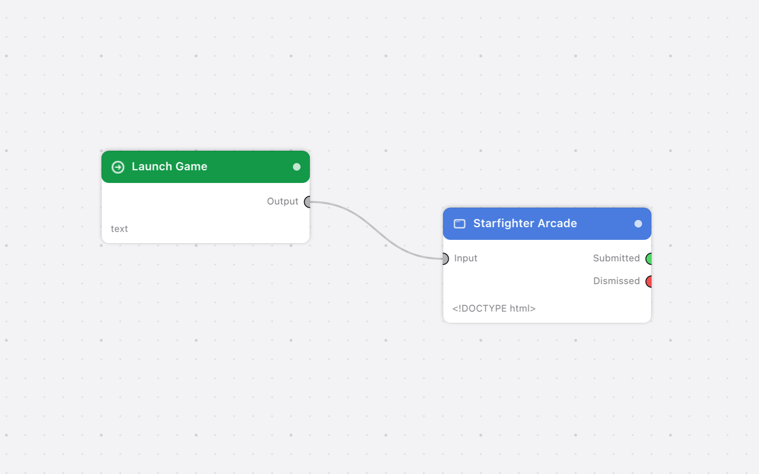Click the status dot on Starfighter Arcade node
This screenshot has height=474, width=759.
[638, 224]
